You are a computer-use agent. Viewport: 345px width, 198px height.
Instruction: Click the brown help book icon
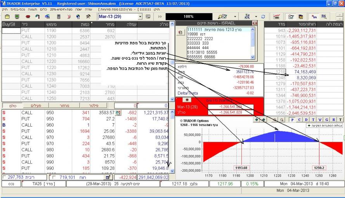tap(300, 17)
